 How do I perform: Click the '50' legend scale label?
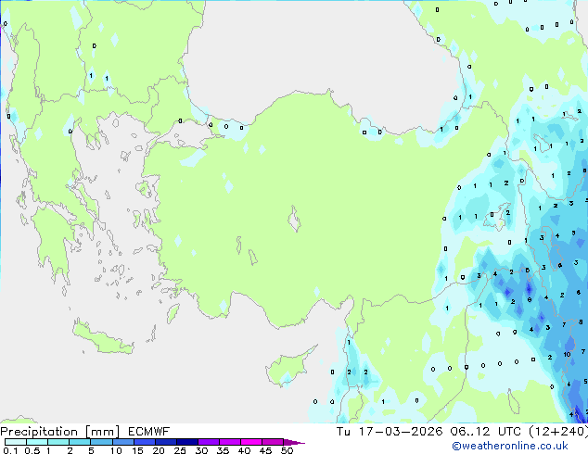point(288,450)
